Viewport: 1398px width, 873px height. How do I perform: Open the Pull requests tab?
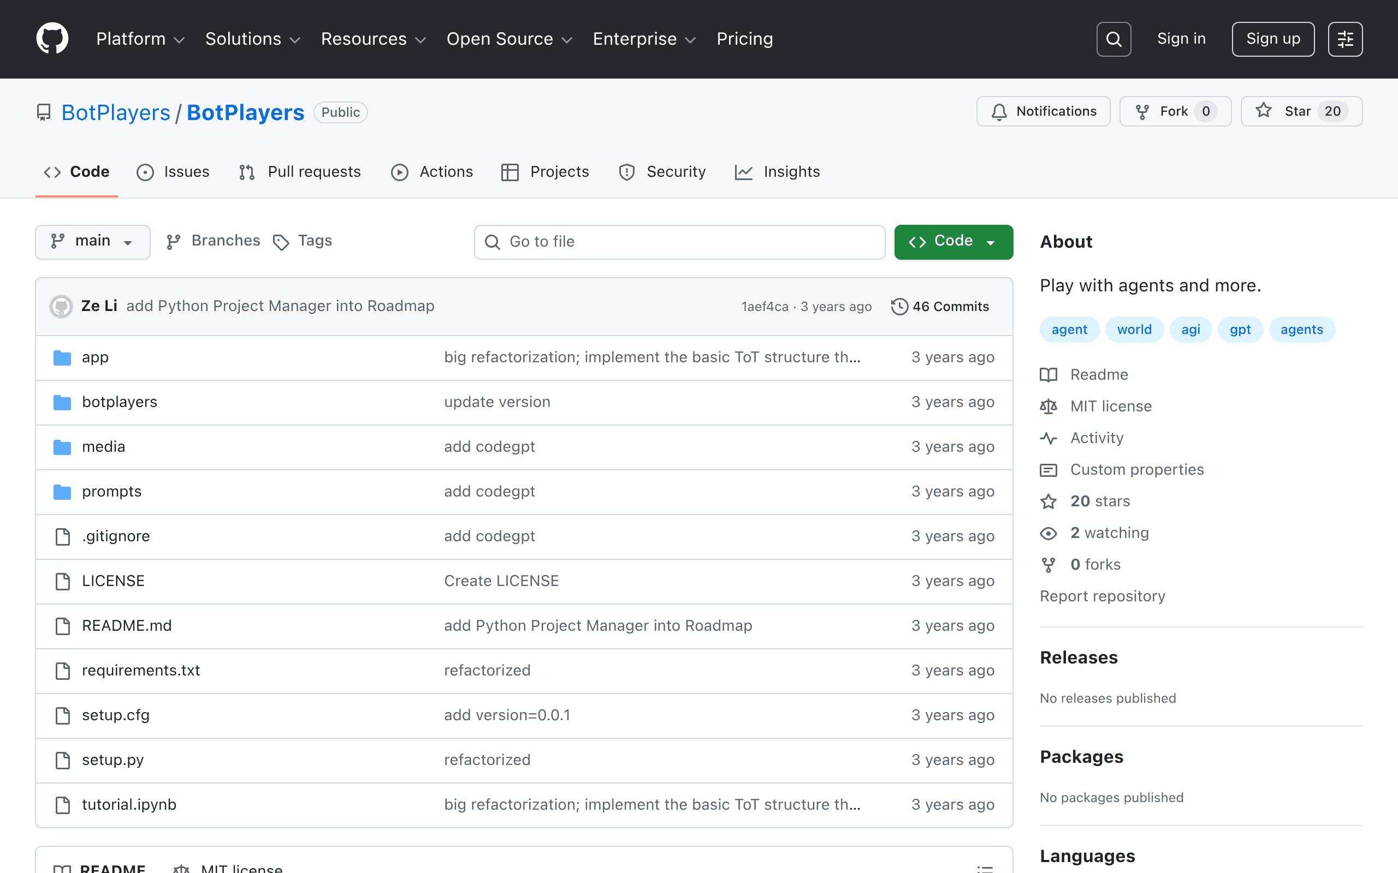click(300, 172)
